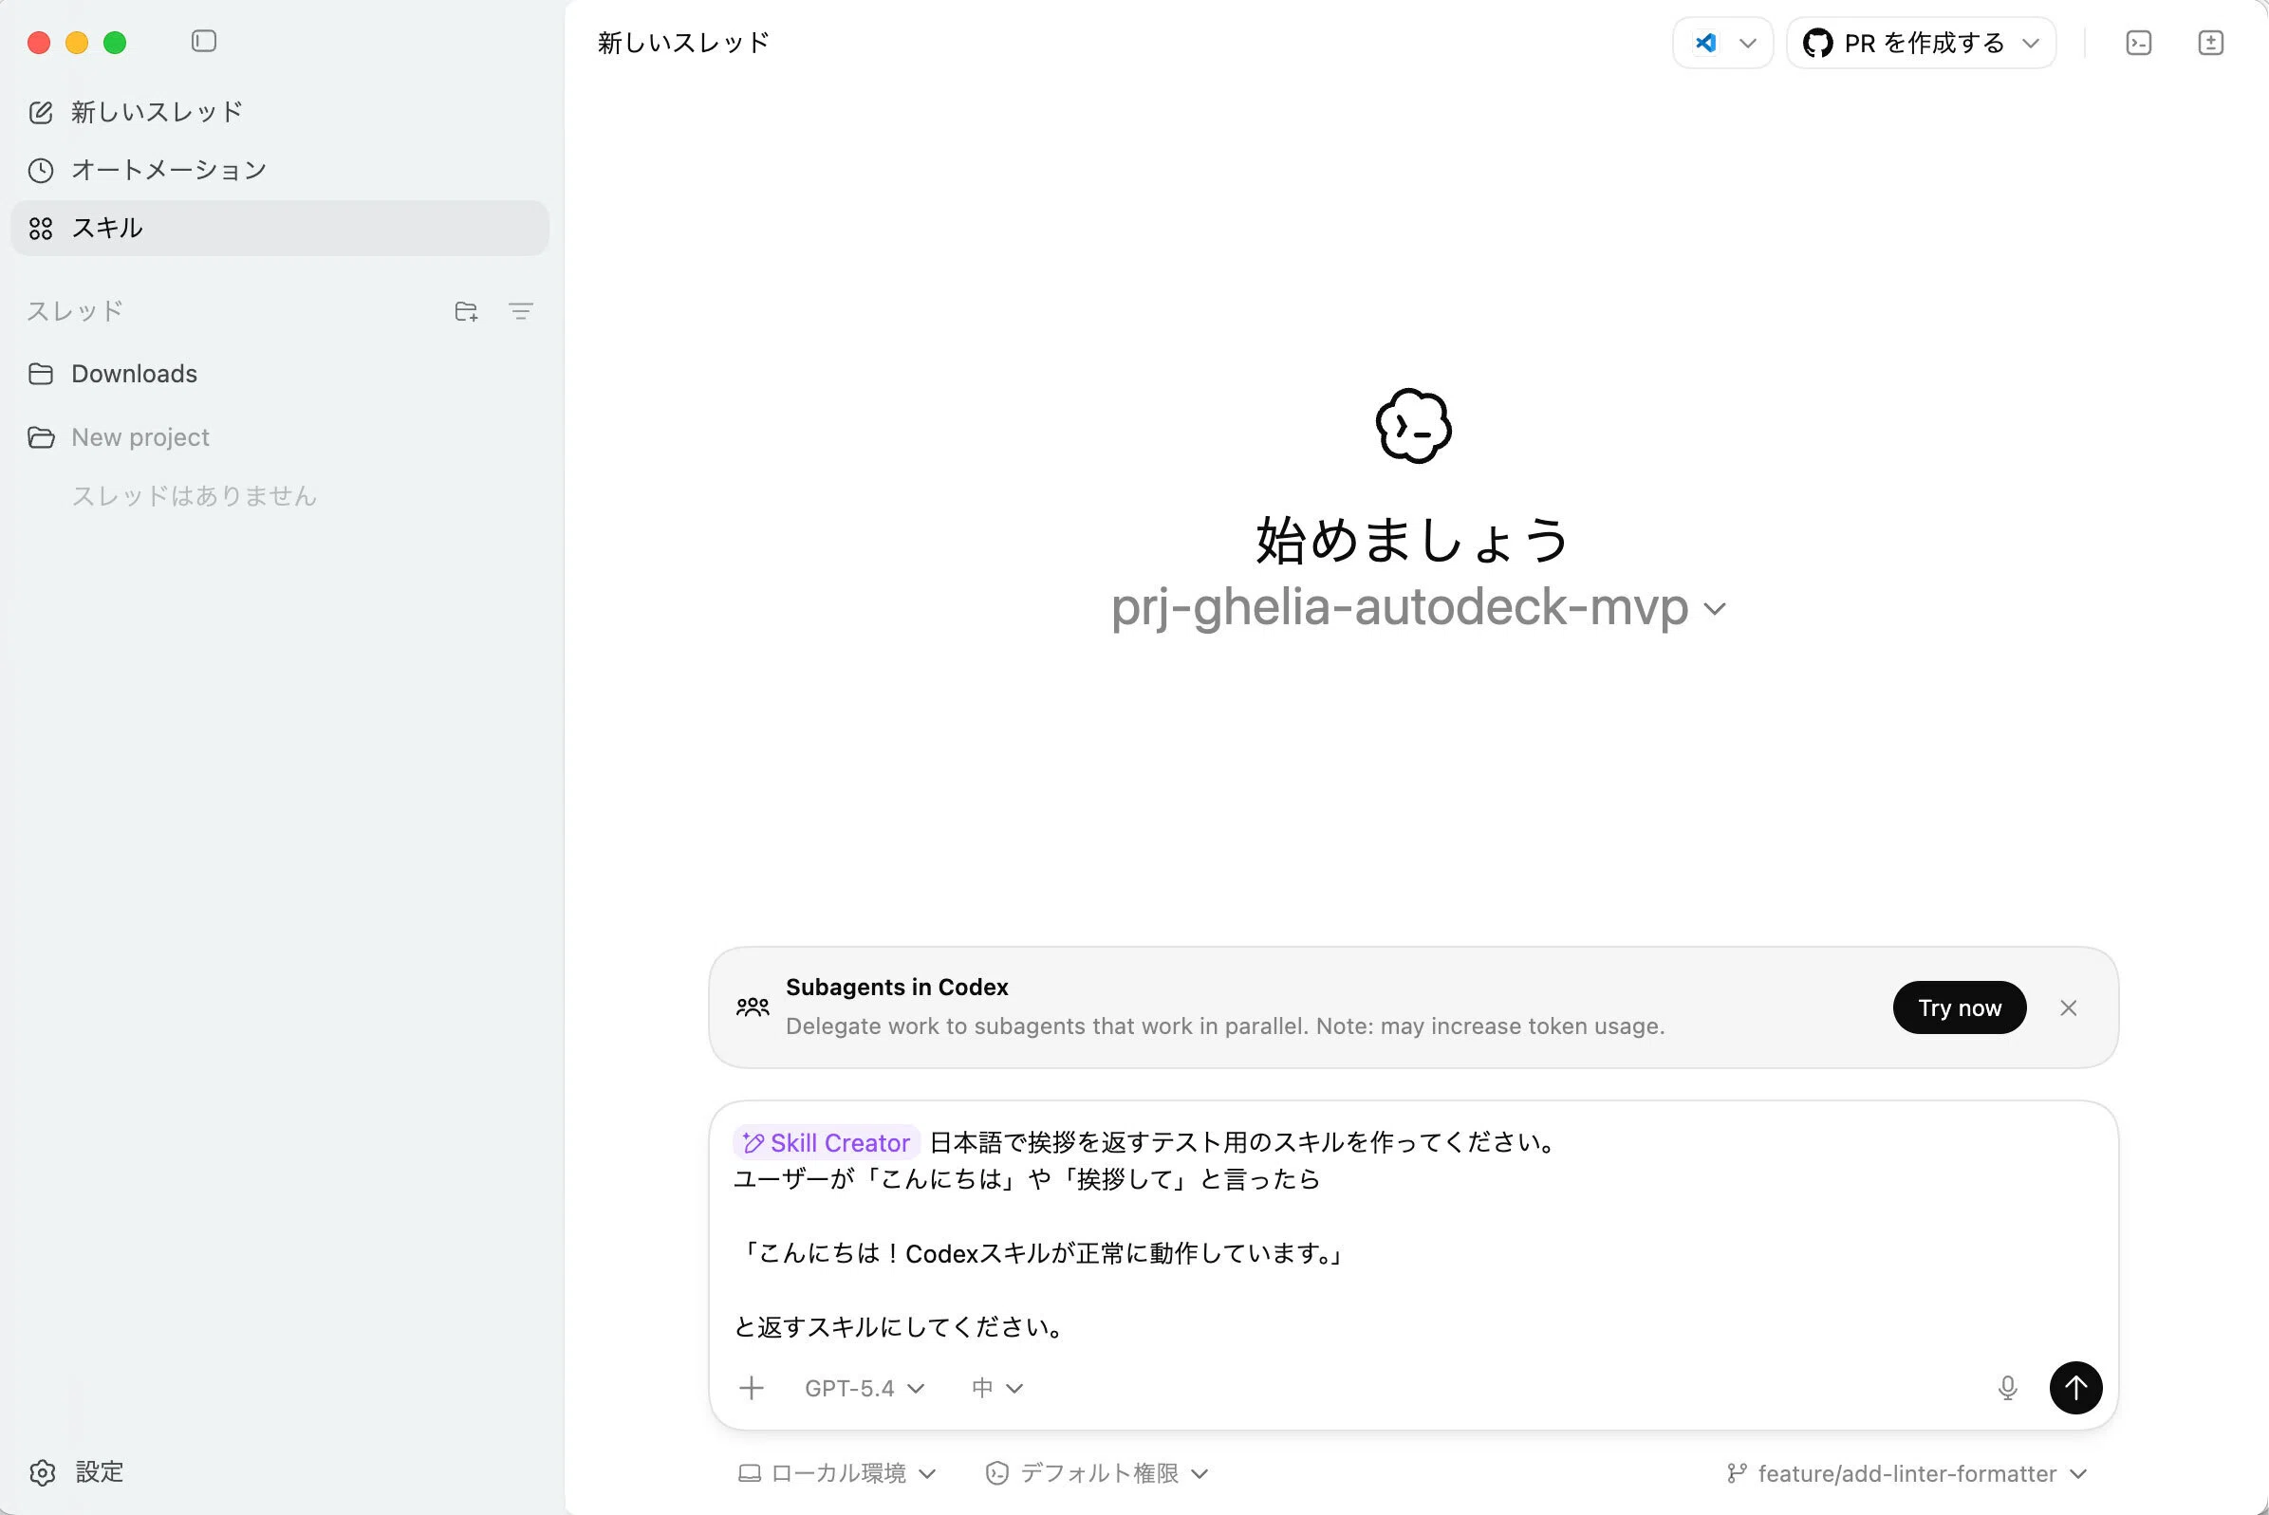Click the 新しいスレッド title in header
2269x1515 pixels.
(683, 43)
